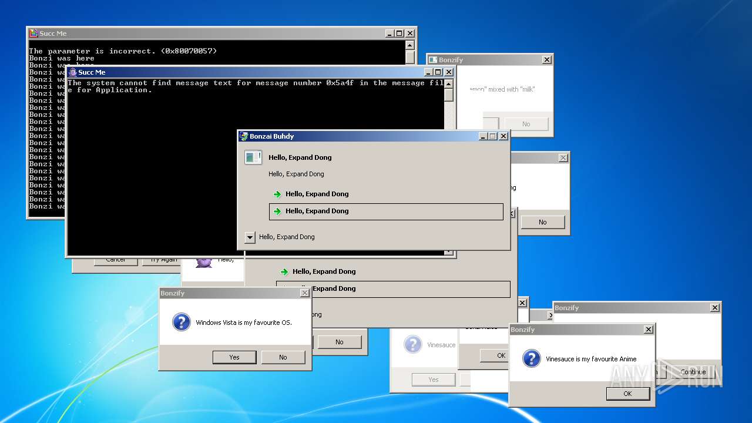Close the back Succ Me console

(409, 33)
